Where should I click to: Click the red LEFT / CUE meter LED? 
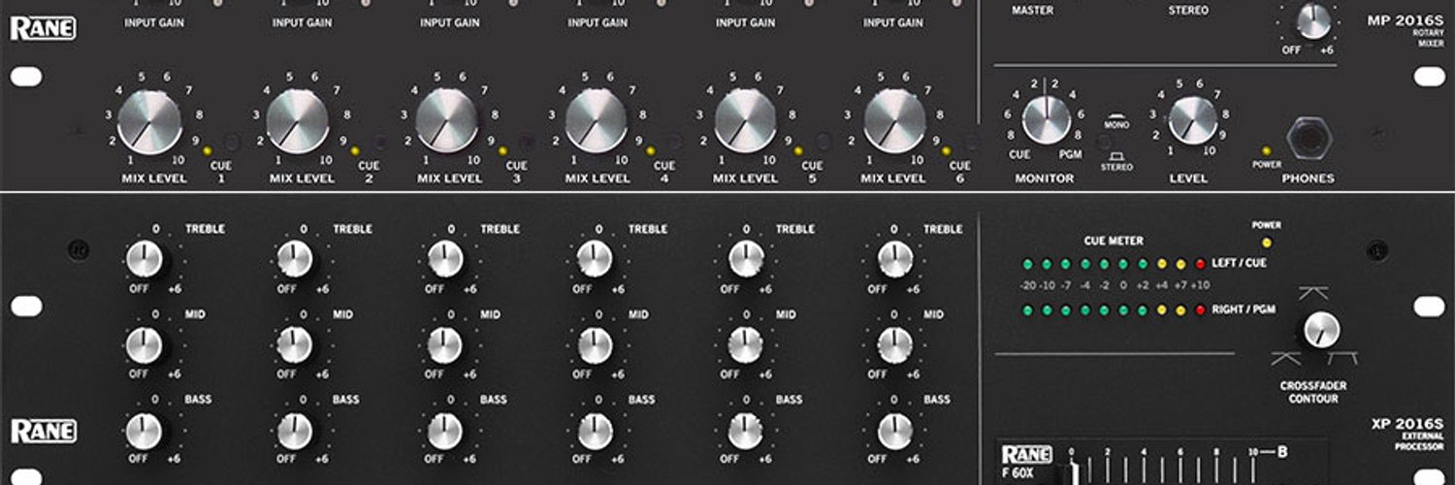tap(1199, 264)
